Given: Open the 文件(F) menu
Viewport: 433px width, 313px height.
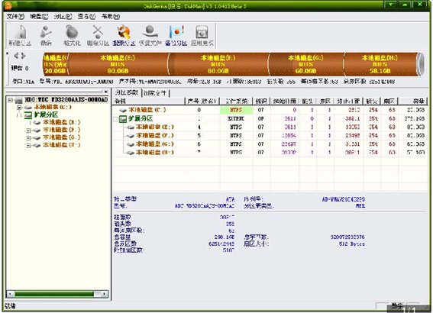Looking at the screenshot, I should (15, 17).
